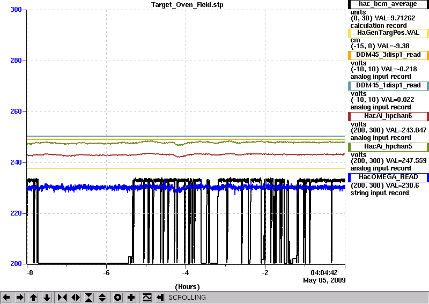Image resolution: width=429 pixels, height=304 pixels.
Task: Click the y-axis 280 tick label
Action: pos(16,61)
